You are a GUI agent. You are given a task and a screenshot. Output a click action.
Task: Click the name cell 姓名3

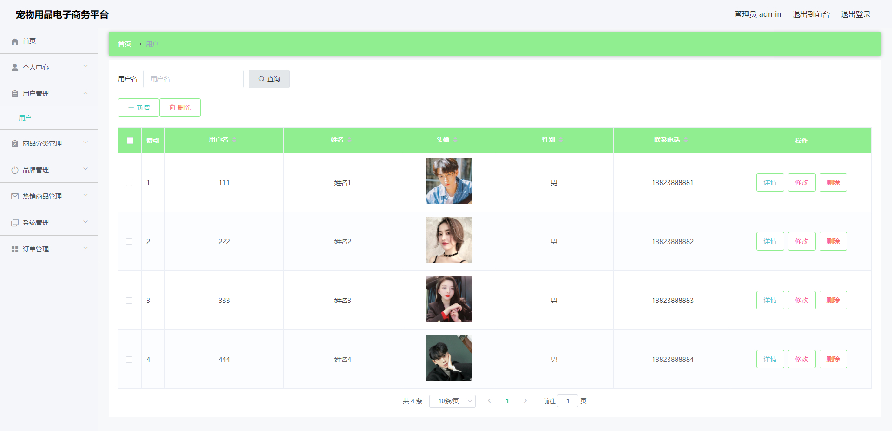click(343, 301)
